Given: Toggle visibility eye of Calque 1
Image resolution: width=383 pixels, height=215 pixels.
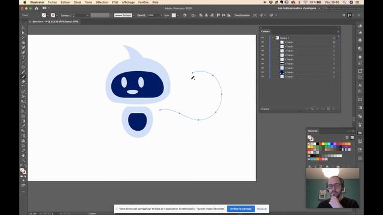Looking at the screenshot, I should [263, 38].
